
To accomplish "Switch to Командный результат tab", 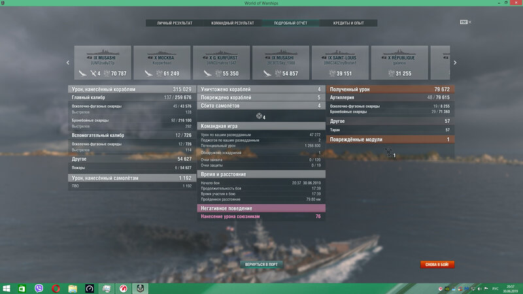I will click(x=233, y=23).
